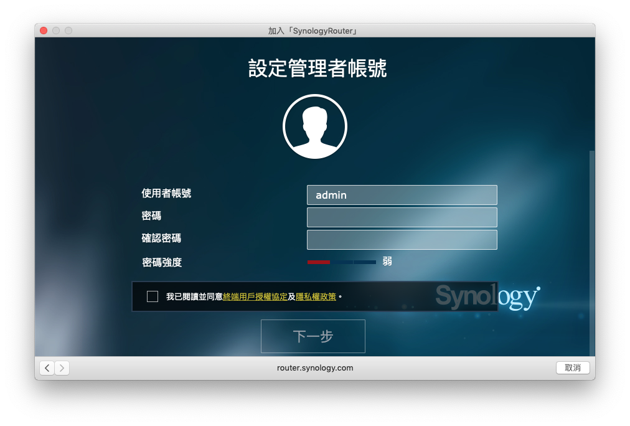The height and width of the screenshot is (426, 630).
Task: Open the 終端用戶授權協定 link
Action: [255, 296]
